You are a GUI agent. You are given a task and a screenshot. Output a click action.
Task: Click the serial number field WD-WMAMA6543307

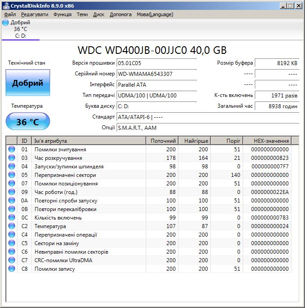pos(157,74)
